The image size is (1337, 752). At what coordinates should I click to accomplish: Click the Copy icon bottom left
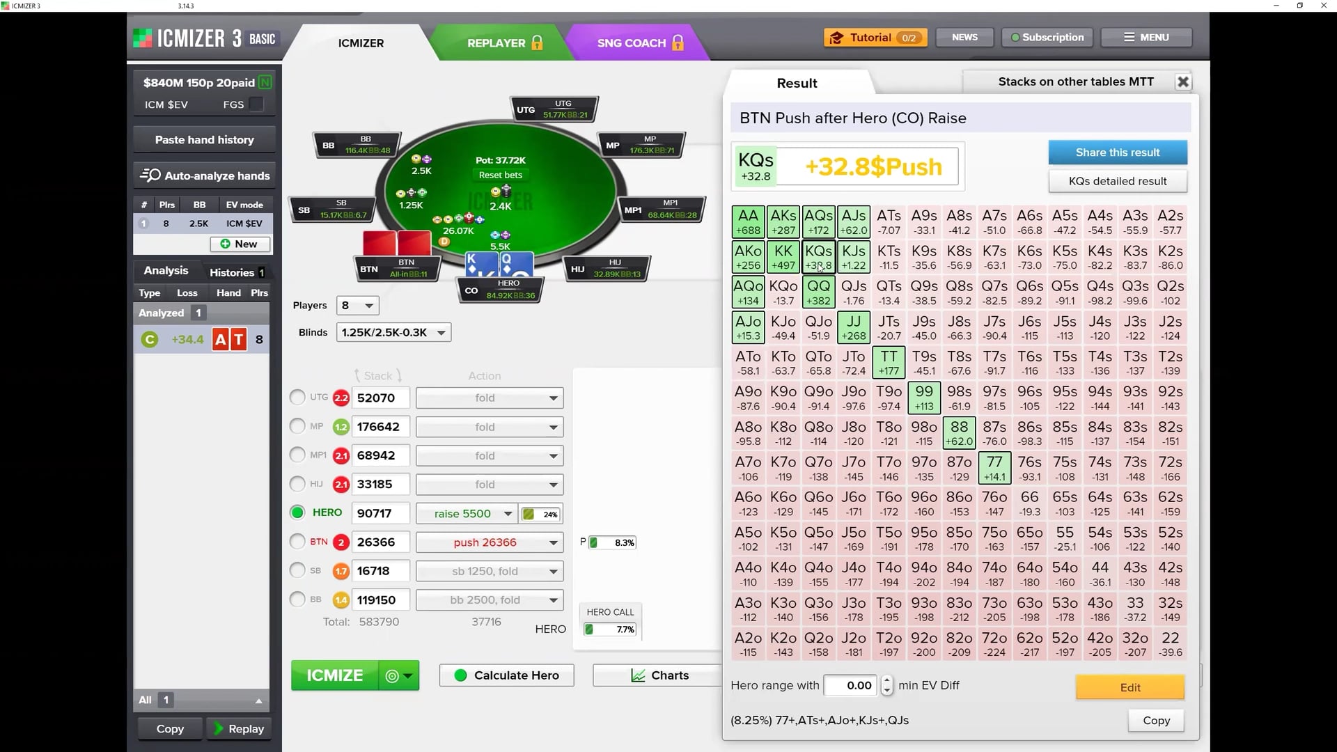pyautogui.click(x=169, y=728)
